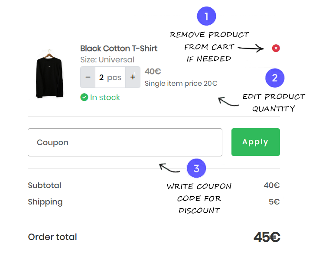Click the purple number 1 badge
Screen dimensions: 319x263
pos(206,16)
